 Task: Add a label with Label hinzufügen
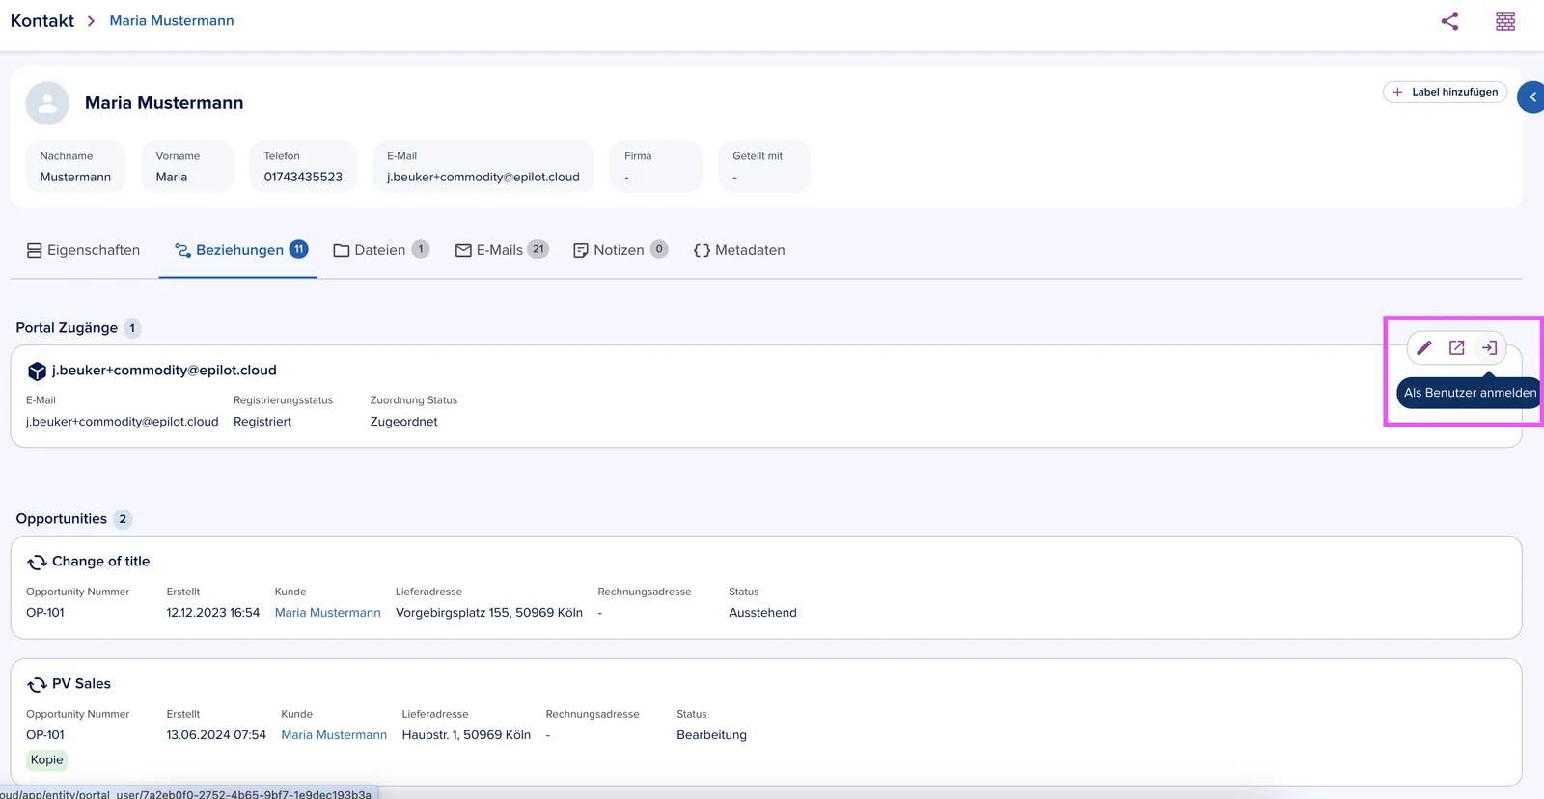[1445, 92]
